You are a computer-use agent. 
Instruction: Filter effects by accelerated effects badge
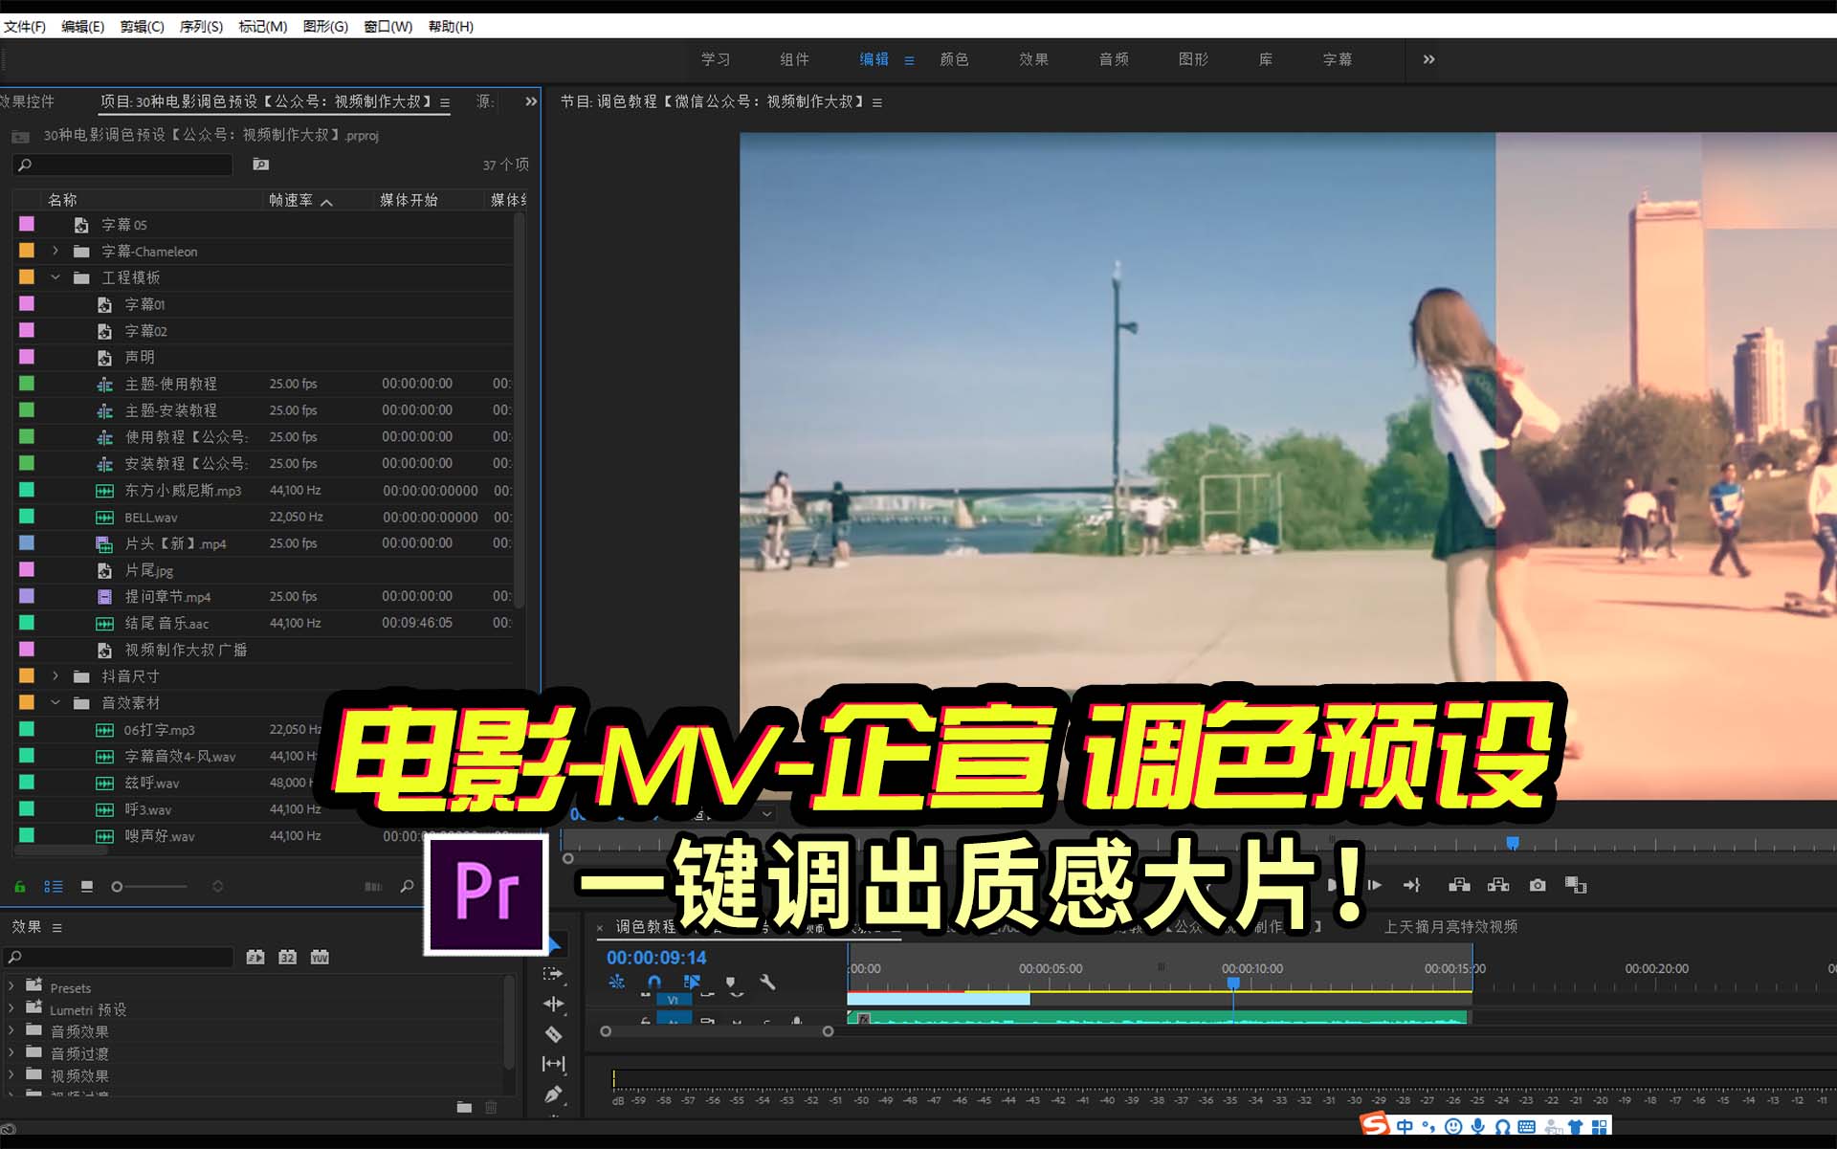255,957
